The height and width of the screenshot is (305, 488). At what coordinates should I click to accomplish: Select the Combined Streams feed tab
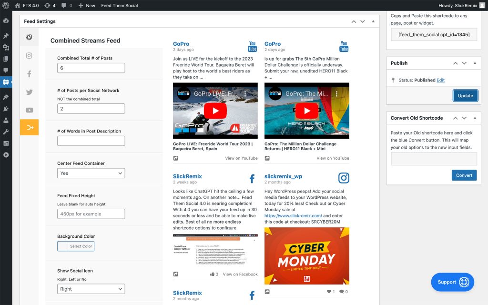29,127
